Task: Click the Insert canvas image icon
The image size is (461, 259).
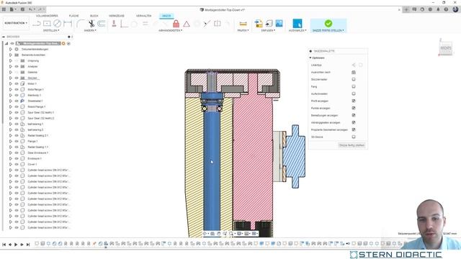Action: click(x=279, y=24)
